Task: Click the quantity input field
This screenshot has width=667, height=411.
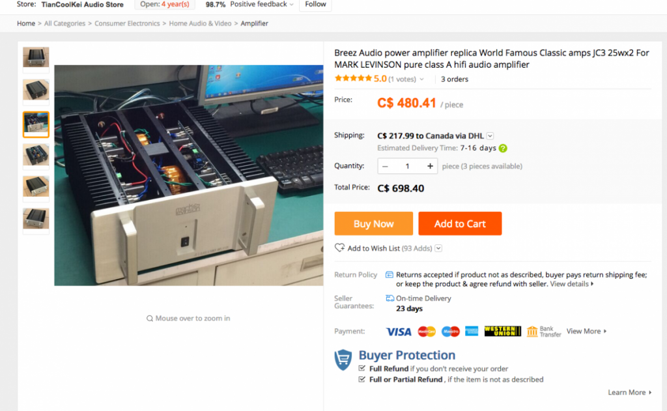Action: (407, 166)
